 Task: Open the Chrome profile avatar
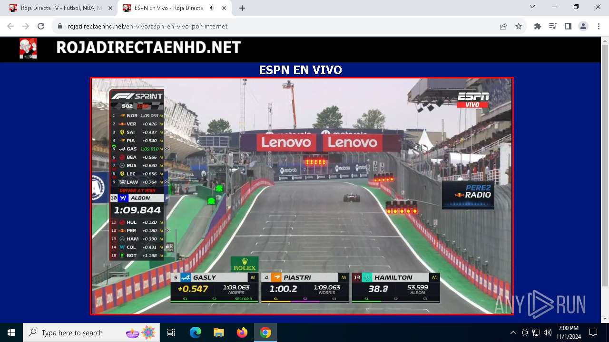tap(583, 26)
